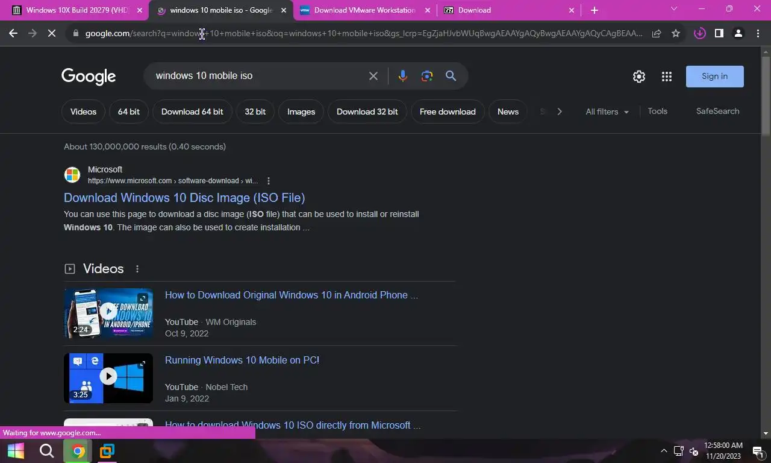The image size is (771, 463).
Task: Open a new browser tab
Action: [x=595, y=10]
